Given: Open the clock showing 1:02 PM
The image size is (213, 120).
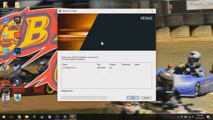Looking at the screenshot, I should 200,117.
